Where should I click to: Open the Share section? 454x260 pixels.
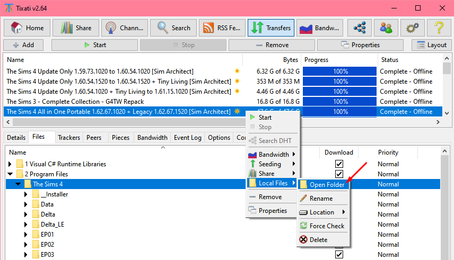[x=76, y=28]
